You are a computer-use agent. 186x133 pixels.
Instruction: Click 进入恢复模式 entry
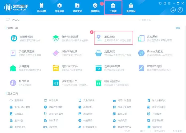tap(156, 101)
